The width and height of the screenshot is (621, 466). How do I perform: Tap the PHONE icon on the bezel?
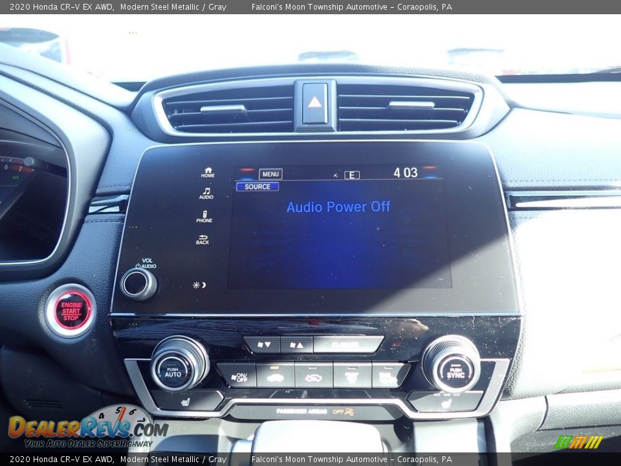(204, 217)
